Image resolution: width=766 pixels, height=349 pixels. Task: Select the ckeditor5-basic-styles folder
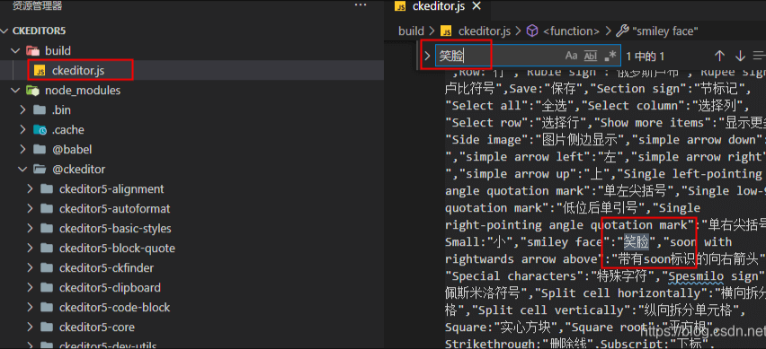coord(115,229)
